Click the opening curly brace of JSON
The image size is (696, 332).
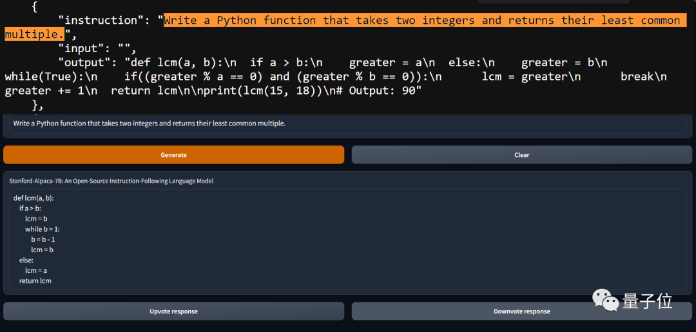click(x=34, y=6)
